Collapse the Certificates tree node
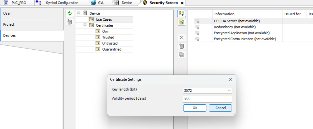Screen dimensions: 313x129 point(85,25)
